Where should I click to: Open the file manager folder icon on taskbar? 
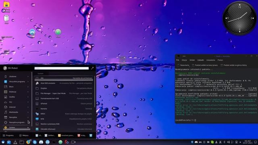click(x=21, y=142)
